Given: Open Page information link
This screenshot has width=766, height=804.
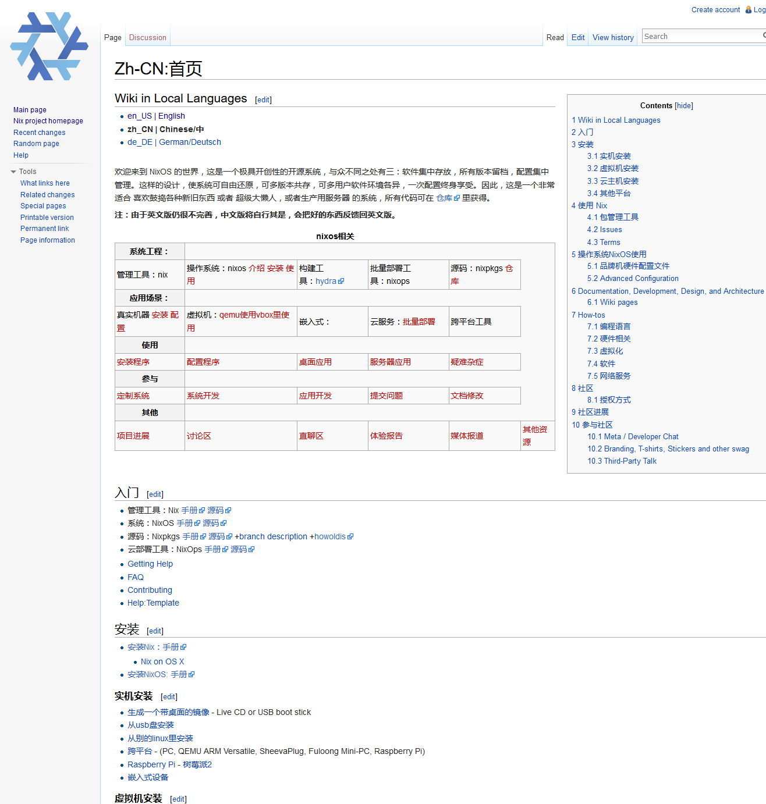Looking at the screenshot, I should point(48,240).
